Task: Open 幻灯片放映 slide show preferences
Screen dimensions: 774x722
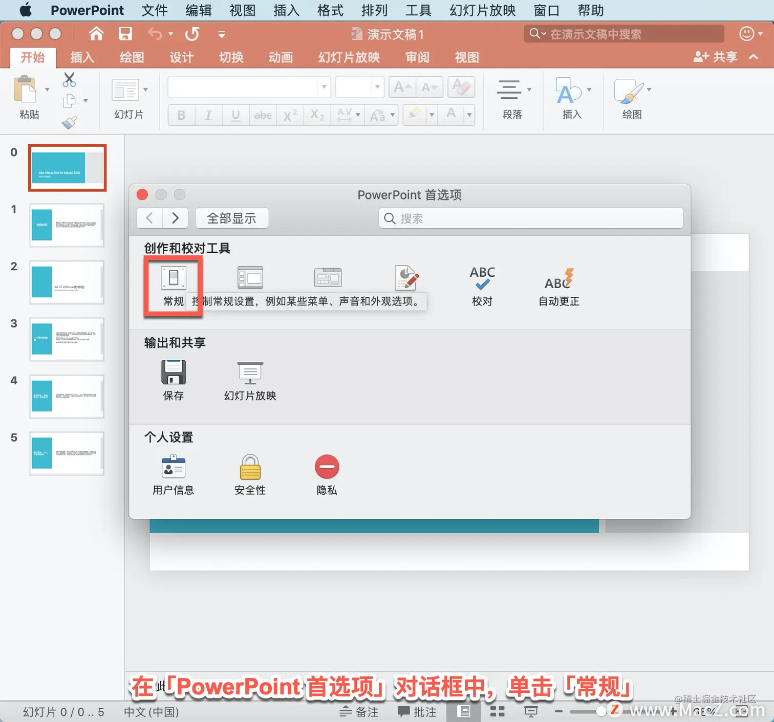Action: coord(250,380)
